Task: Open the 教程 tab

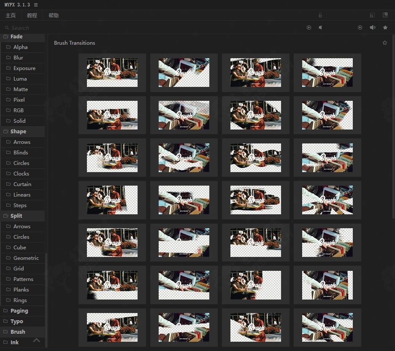Action: (32, 16)
